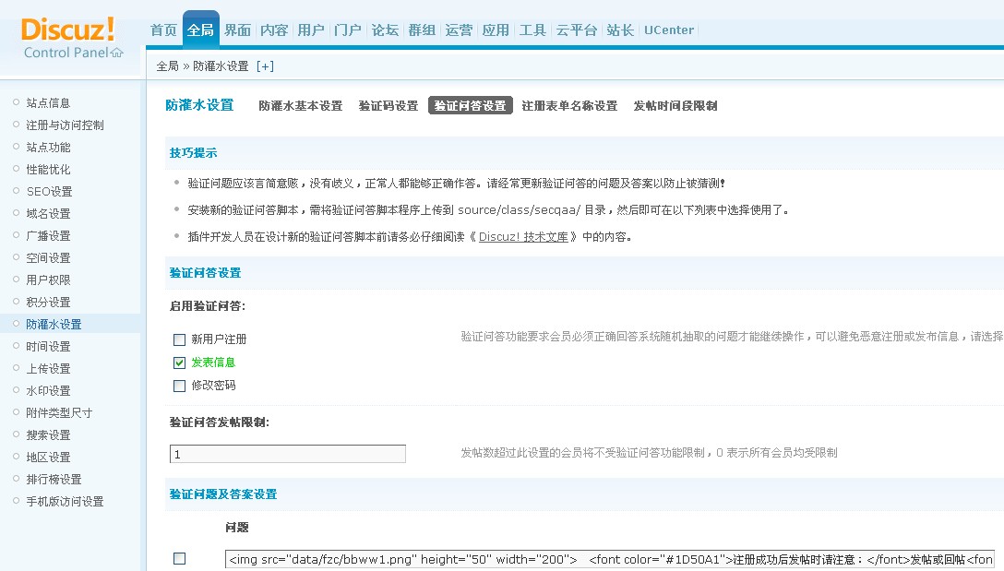This screenshot has width=1004, height=571.
Task: Open the Discuz! 技术文库 link
Action: click(x=523, y=237)
